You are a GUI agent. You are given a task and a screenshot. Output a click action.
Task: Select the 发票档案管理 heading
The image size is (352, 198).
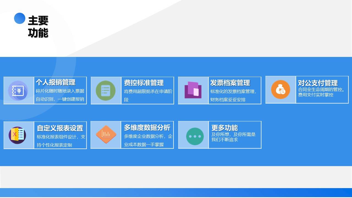click(x=230, y=83)
